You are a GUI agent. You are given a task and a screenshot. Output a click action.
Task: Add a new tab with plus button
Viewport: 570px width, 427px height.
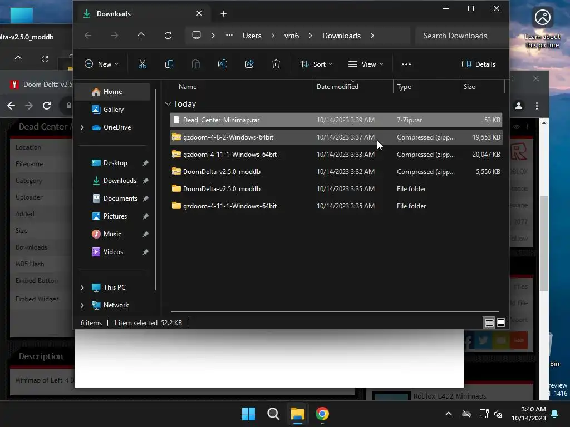pyautogui.click(x=224, y=14)
